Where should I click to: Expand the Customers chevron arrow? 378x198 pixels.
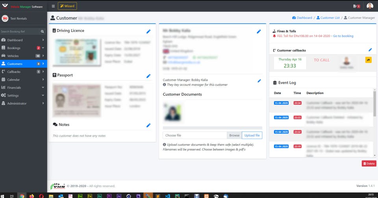pyautogui.click(x=43, y=64)
